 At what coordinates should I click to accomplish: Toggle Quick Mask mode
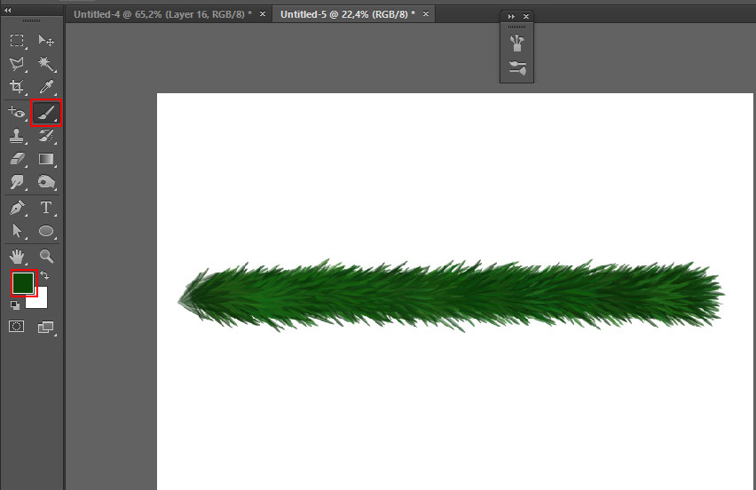17,327
